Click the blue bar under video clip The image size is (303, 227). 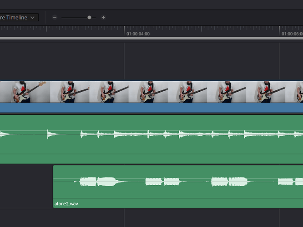[x=150, y=108]
